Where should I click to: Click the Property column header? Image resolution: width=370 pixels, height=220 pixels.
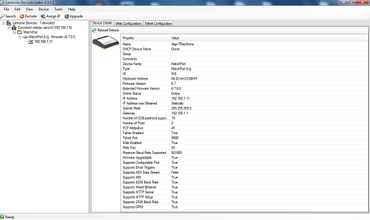(145, 38)
